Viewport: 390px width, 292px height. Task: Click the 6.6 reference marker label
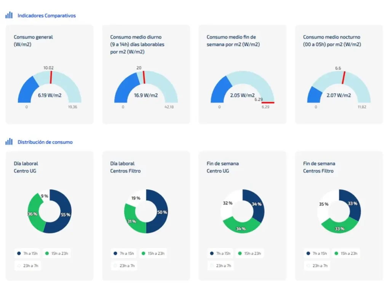click(x=338, y=68)
